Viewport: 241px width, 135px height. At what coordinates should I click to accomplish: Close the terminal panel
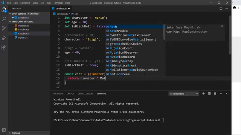(227, 93)
